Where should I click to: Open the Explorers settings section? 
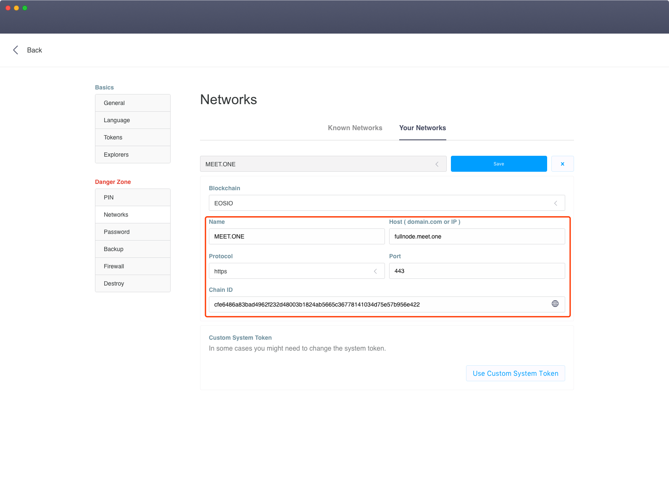point(133,155)
